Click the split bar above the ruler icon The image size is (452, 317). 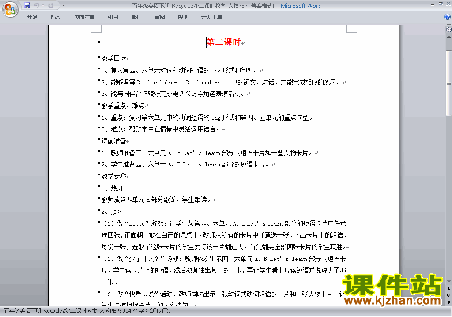(449, 25)
